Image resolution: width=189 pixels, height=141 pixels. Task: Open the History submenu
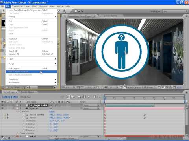[31, 16]
